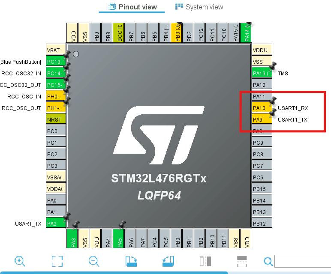This screenshot has height=274, width=331.
Task: Click the yellow PB3 top pin
Action: click(176, 33)
